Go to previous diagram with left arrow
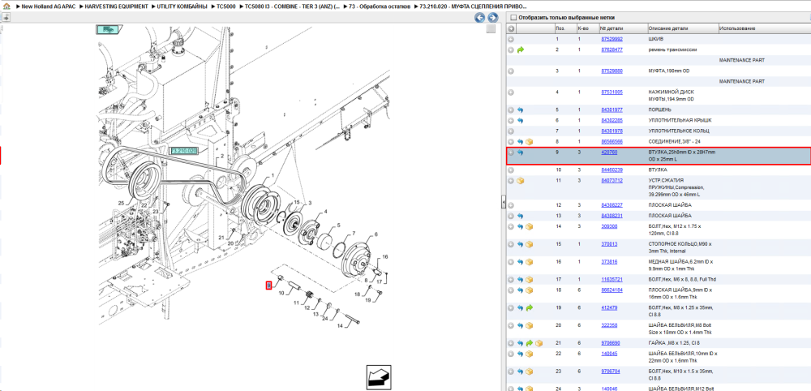 point(480,18)
